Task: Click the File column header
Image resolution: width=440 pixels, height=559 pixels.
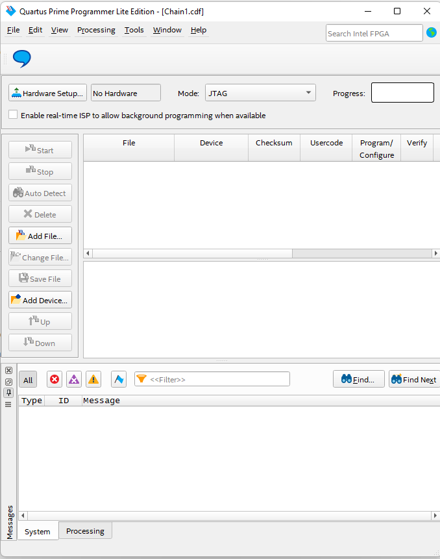Action: coord(129,148)
